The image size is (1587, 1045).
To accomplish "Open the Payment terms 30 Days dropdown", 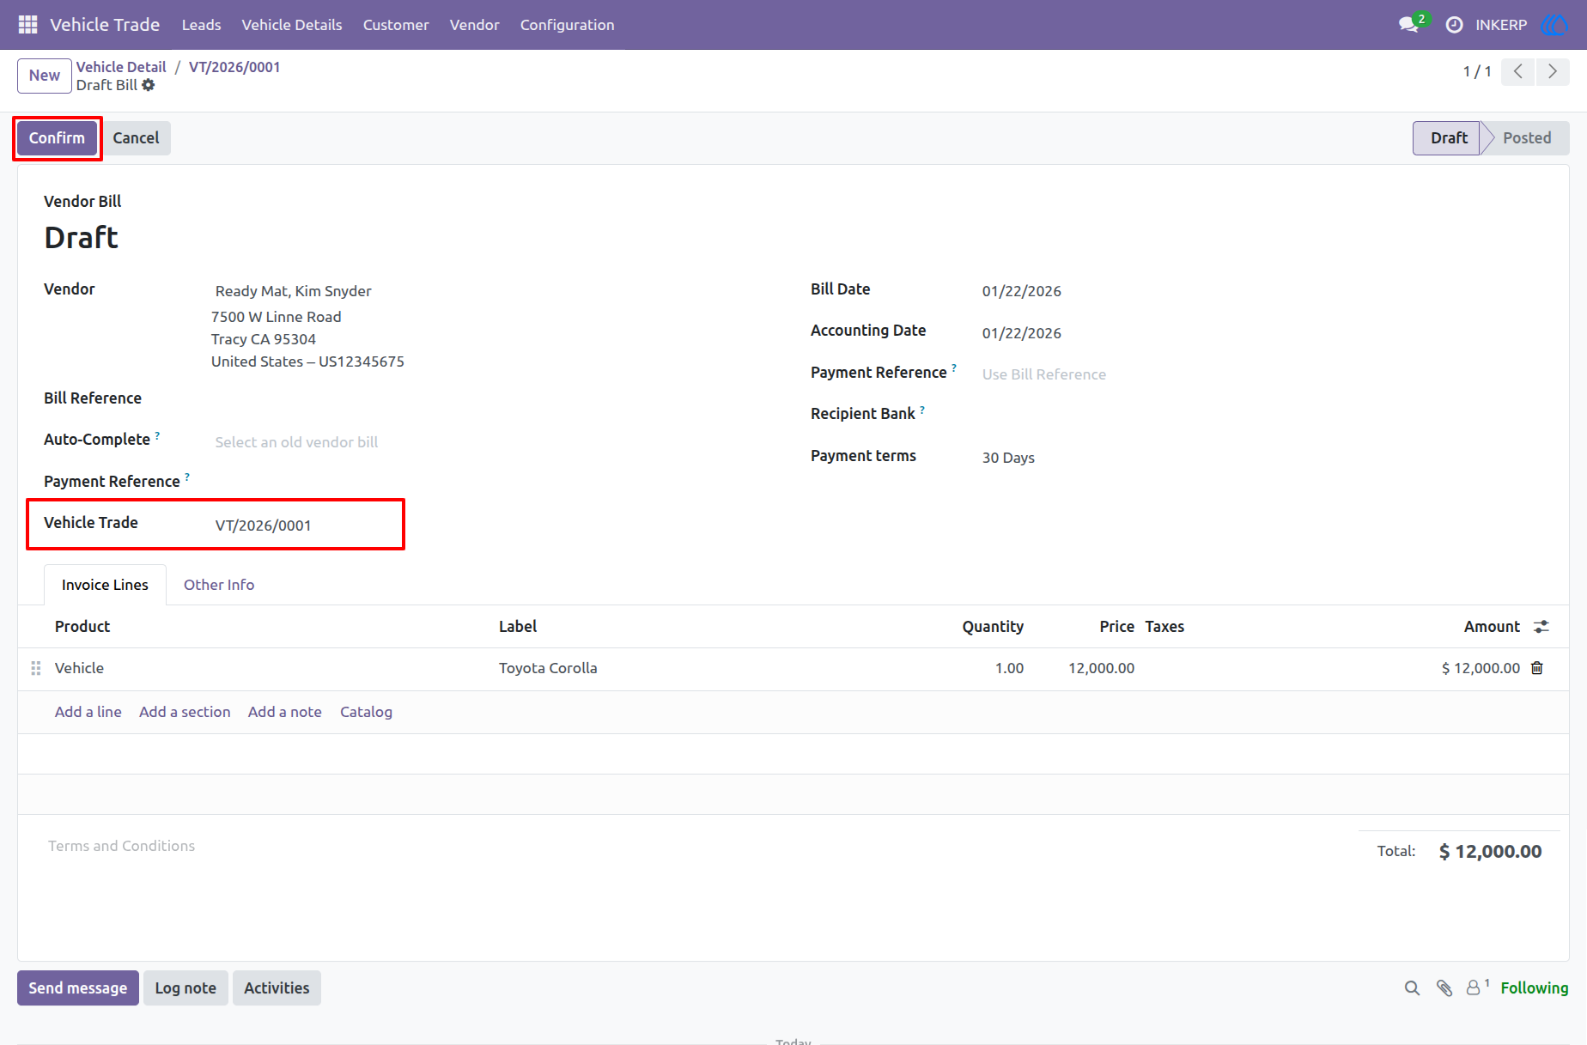I will point(1262,458).
